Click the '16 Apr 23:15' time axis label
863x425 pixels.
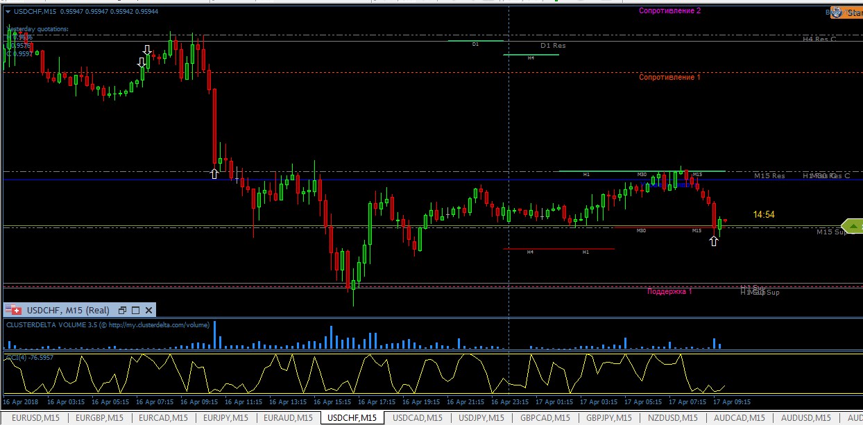tap(511, 401)
